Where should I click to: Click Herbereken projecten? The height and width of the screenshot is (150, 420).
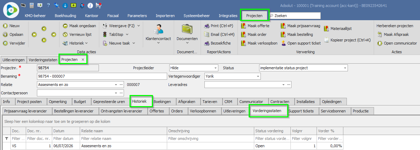coord(395,26)
